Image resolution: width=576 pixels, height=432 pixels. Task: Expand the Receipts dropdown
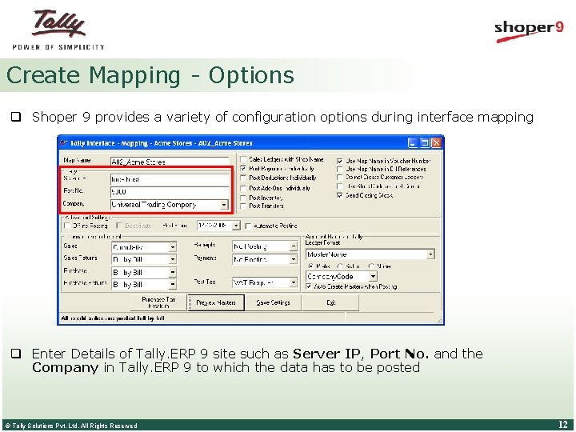coord(293,246)
